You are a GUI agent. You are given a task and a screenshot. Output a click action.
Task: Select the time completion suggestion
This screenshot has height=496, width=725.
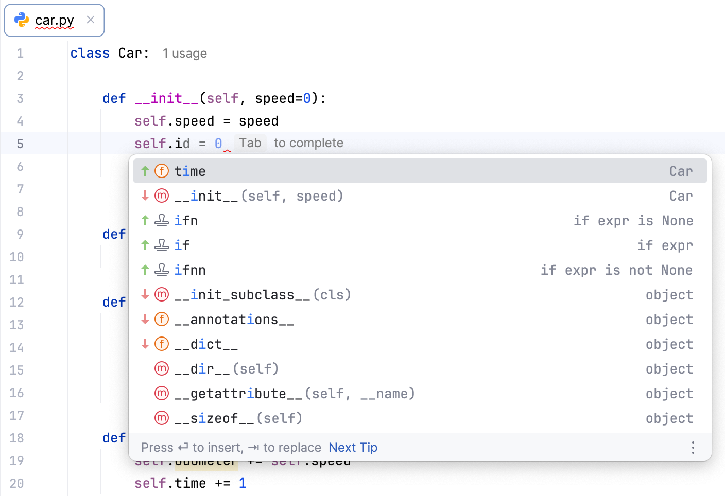click(190, 171)
